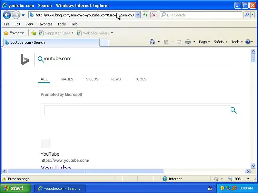Screen dimensions: 258x193
Task: Open the Safety command menu
Action: 221,42
